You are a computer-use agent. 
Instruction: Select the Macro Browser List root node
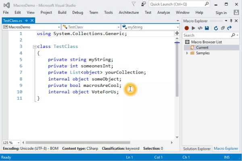click(207, 42)
